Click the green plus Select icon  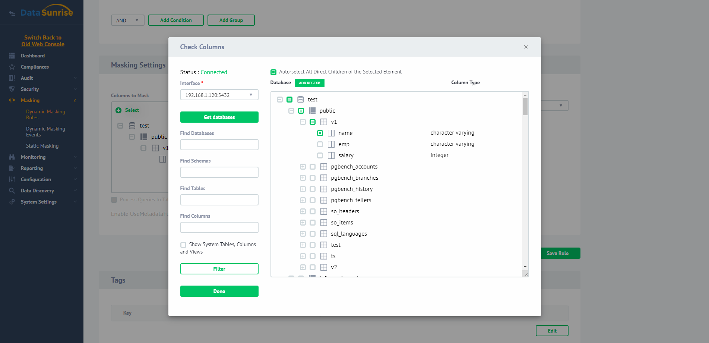click(x=118, y=110)
